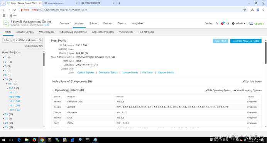Screen dimensions: 267x143
Task: Open the Chrome three-dot menu
Action: pyautogui.click(x=264, y=10)
